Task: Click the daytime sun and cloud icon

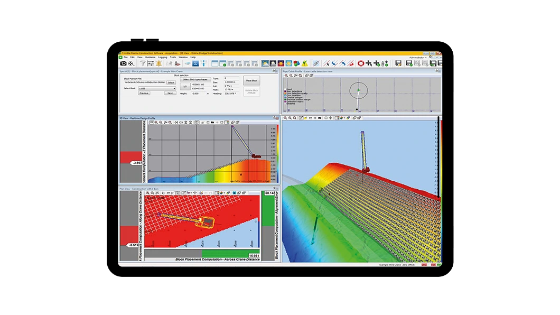Action: point(265,63)
